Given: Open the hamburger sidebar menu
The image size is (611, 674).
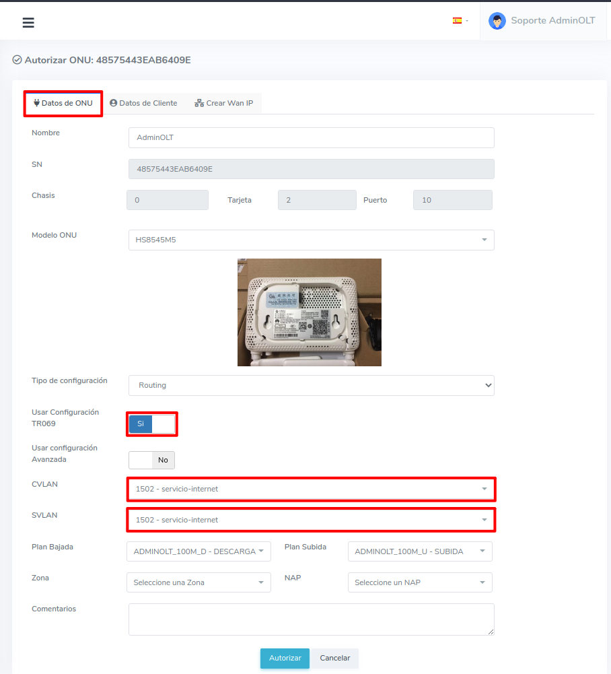Looking at the screenshot, I should (x=28, y=23).
